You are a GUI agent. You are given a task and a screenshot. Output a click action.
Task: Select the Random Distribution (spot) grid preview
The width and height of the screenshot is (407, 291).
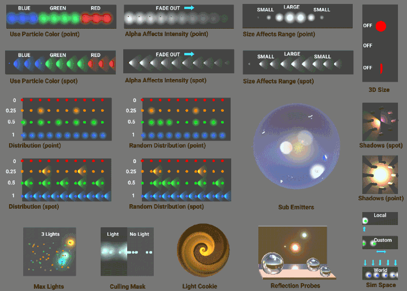pos(187,180)
